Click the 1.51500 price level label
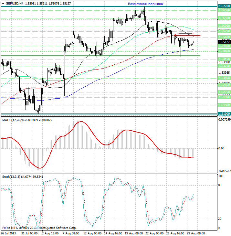The height and width of the screenshot is (236, 231). pyautogui.click(x=224, y=105)
